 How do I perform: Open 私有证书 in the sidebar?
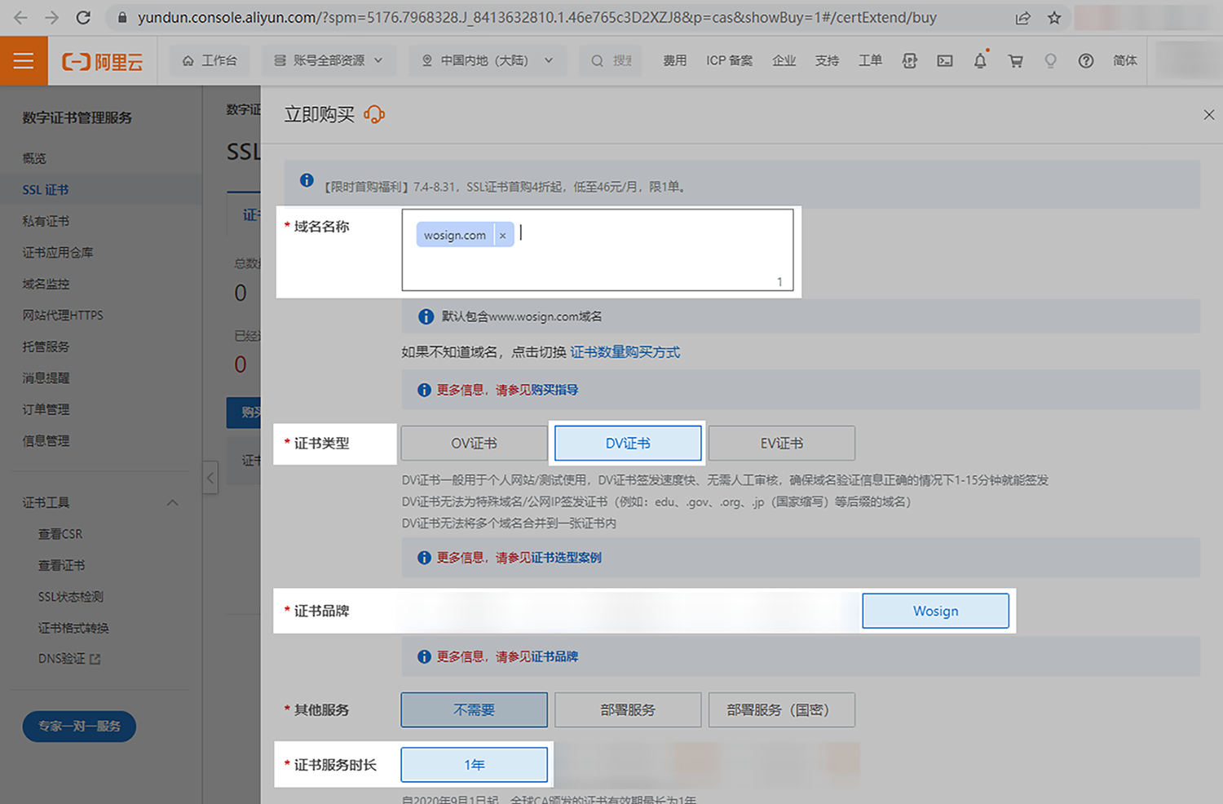[x=46, y=221]
